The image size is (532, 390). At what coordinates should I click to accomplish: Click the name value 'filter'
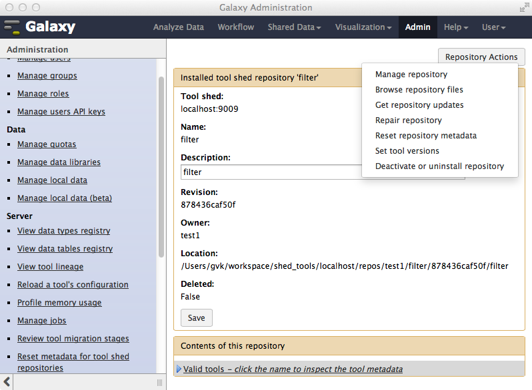[x=189, y=139]
